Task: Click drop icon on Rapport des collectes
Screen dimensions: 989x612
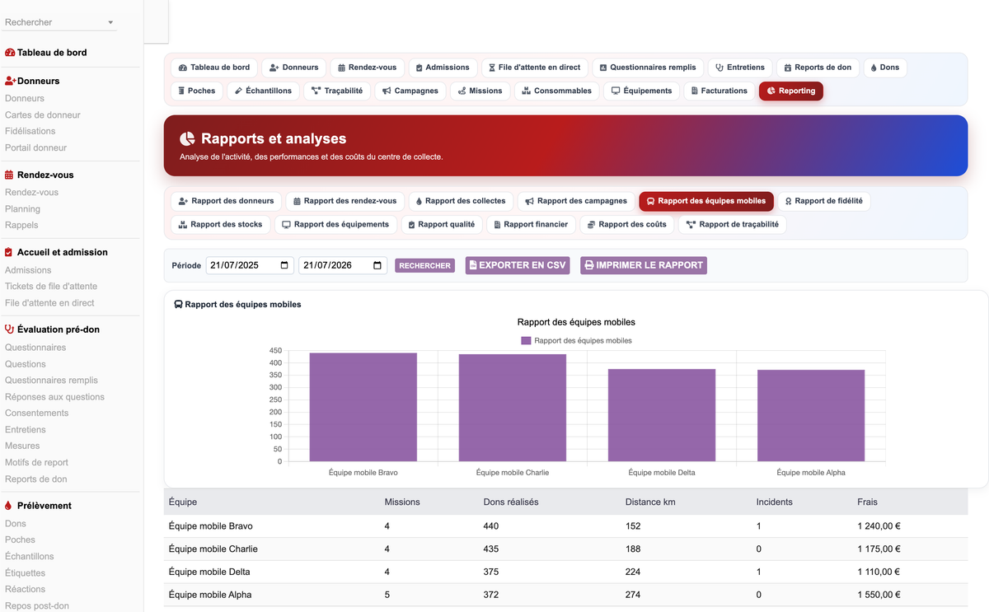Action: coord(419,200)
